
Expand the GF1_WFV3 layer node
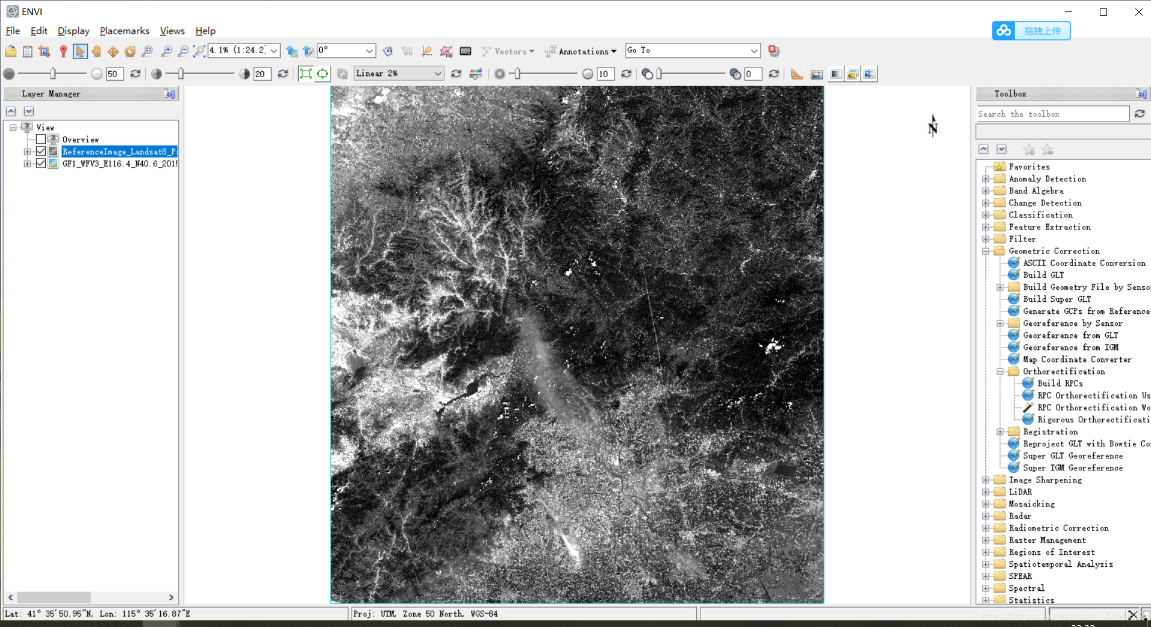pyautogui.click(x=27, y=163)
